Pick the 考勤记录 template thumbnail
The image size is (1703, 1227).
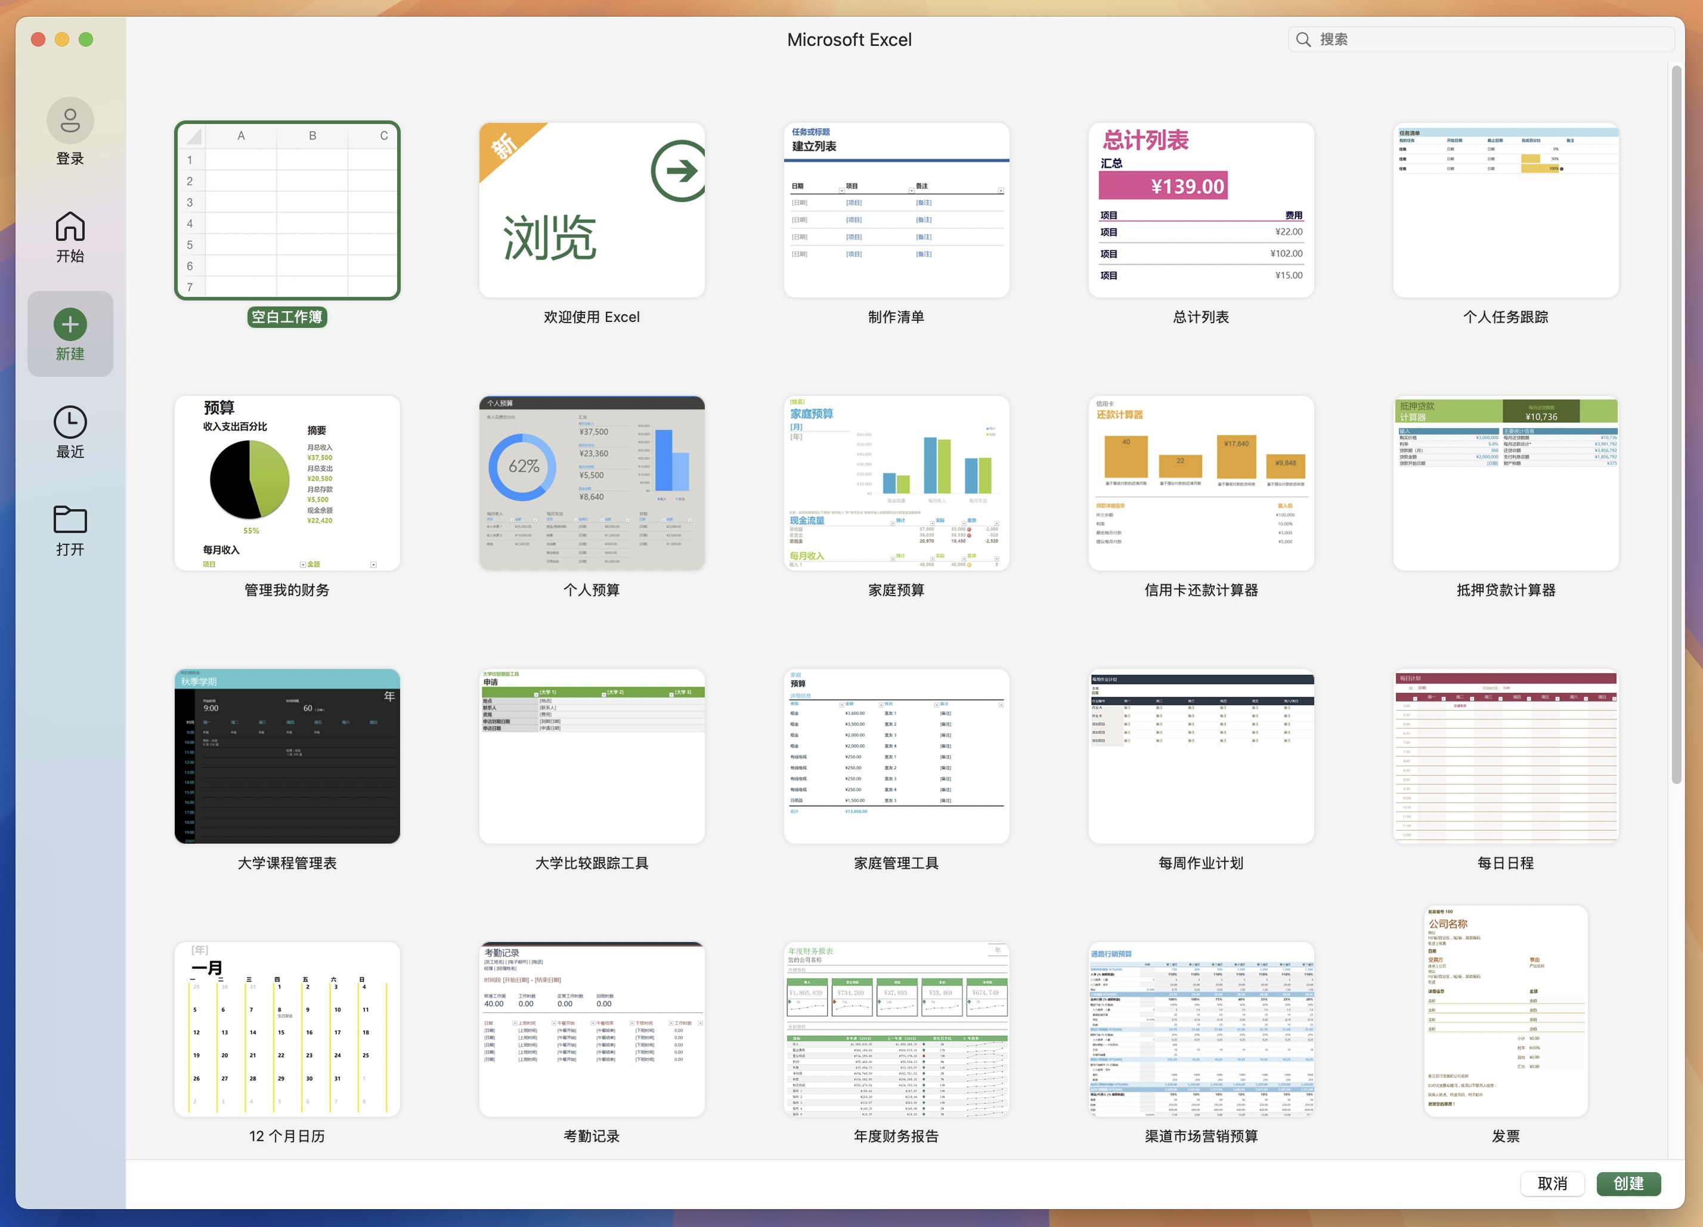coord(592,1028)
